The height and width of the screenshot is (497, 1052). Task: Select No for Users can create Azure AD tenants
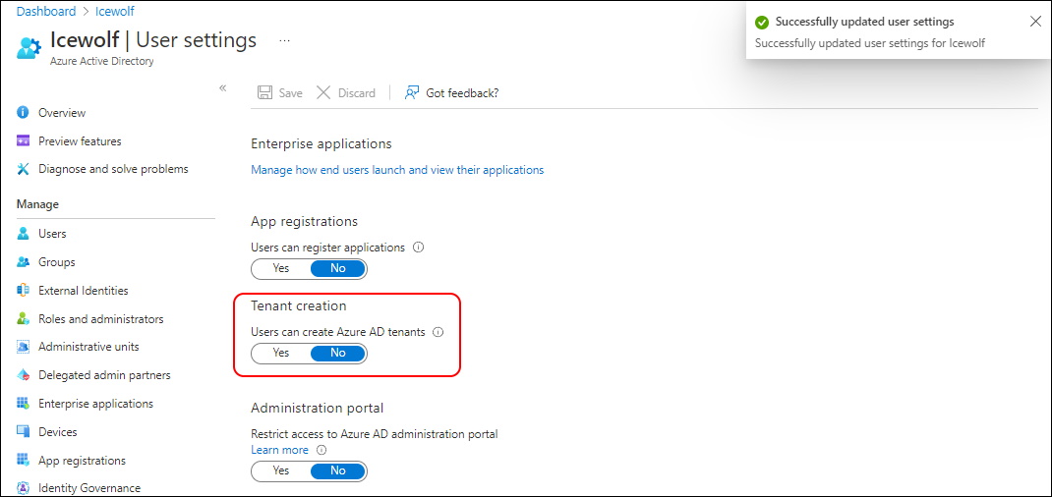338,353
